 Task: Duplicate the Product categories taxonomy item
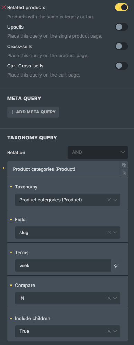tap(124, 166)
